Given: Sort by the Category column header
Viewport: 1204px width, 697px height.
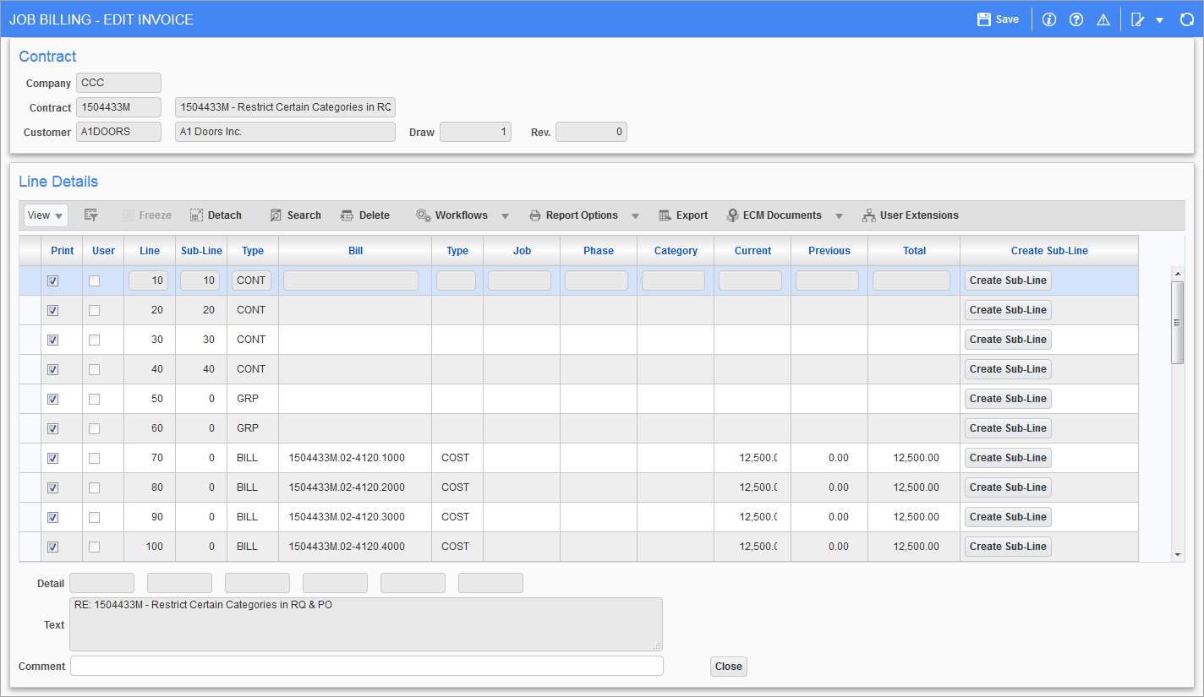Looking at the screenshot, I should click(676, 251).
